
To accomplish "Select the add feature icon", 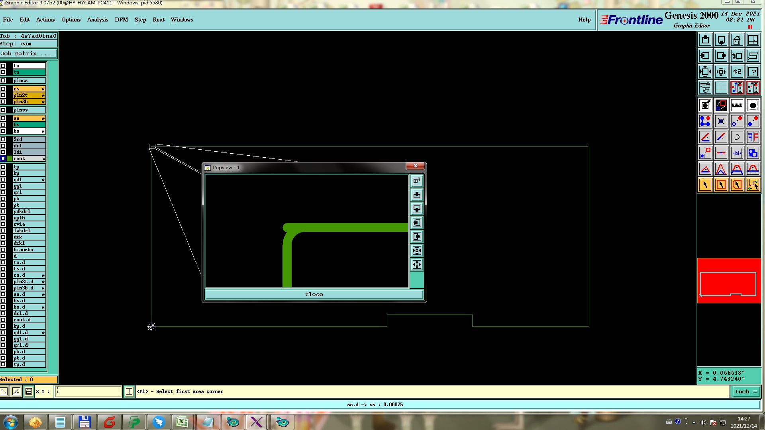I will coord(705,121).
